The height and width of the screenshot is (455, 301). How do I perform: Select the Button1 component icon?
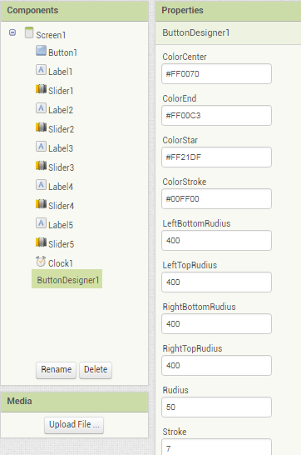41,51
